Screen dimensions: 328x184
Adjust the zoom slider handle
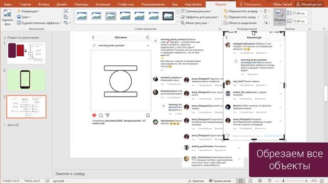[x=283, y=181]
